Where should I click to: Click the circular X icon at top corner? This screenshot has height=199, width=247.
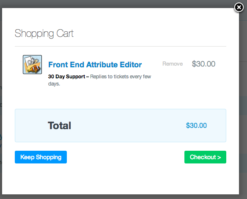click(x=239, y=7)
